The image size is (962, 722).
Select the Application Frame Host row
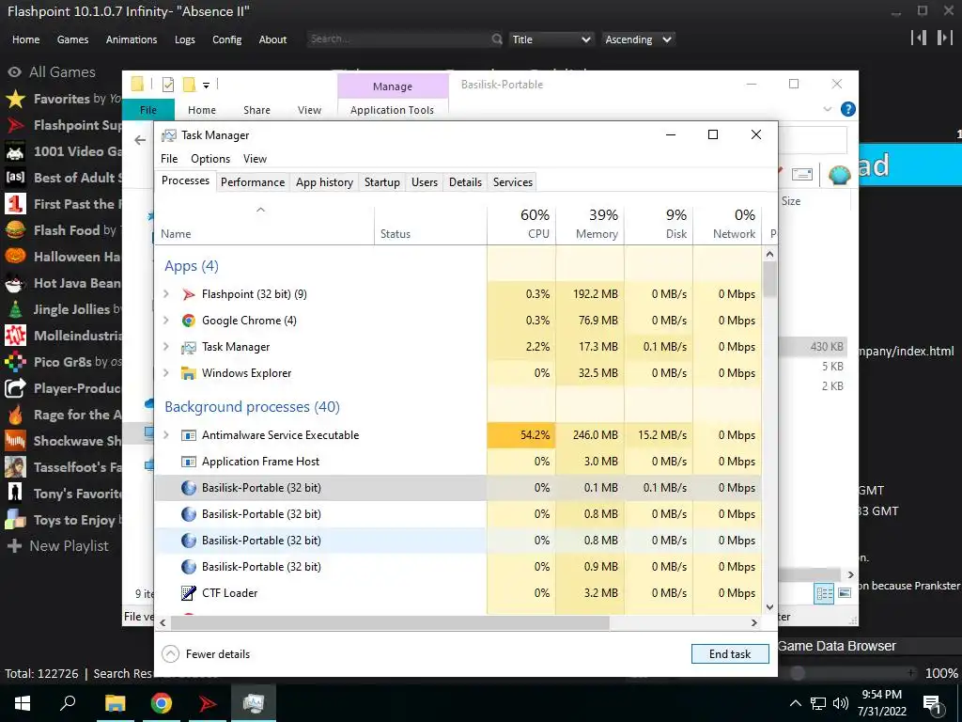(x=458, y=462)
